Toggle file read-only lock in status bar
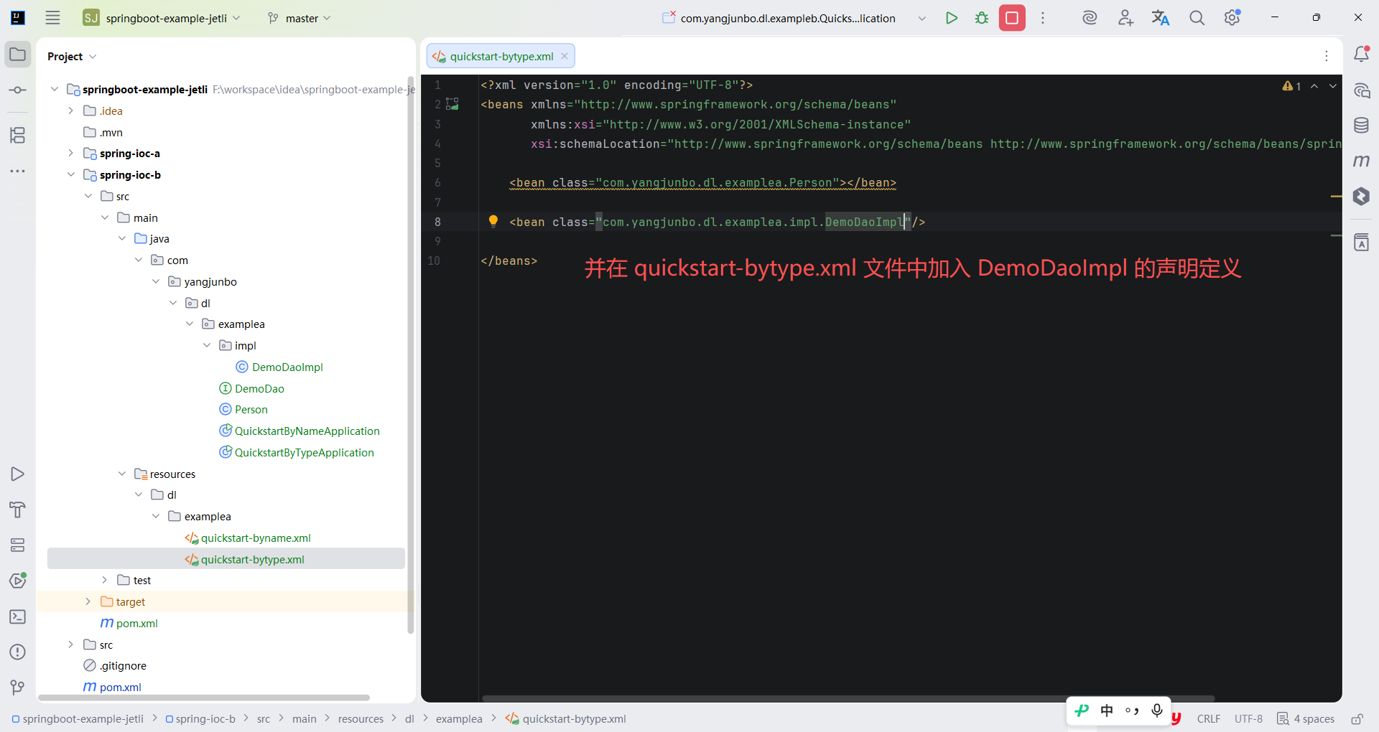Image resolution: width=1379 pixels, height=732 pixels. pos(1356,718)
